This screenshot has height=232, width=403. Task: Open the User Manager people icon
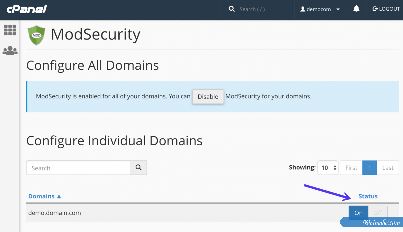tap(10, 51)
